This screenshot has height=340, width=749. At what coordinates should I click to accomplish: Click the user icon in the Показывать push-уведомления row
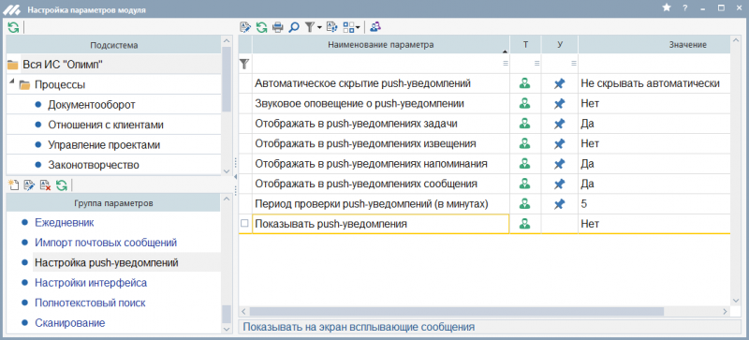click(525, 223)
